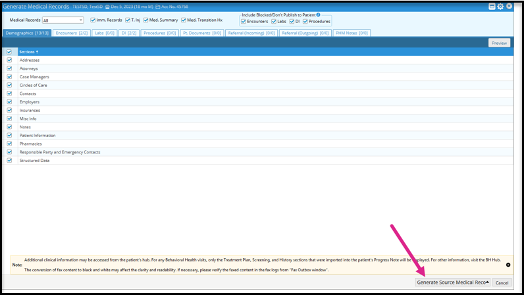Dismiss the note banner using its X icon
The height and width of the screenshot is (295, 524).
tap(508, 265)
